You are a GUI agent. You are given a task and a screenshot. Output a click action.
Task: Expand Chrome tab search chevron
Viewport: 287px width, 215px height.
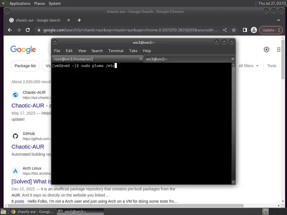point(278,20)
